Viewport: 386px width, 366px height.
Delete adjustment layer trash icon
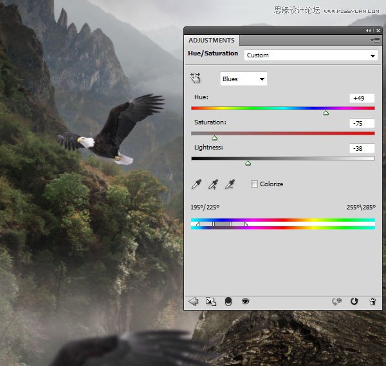[x=372, y=302]
